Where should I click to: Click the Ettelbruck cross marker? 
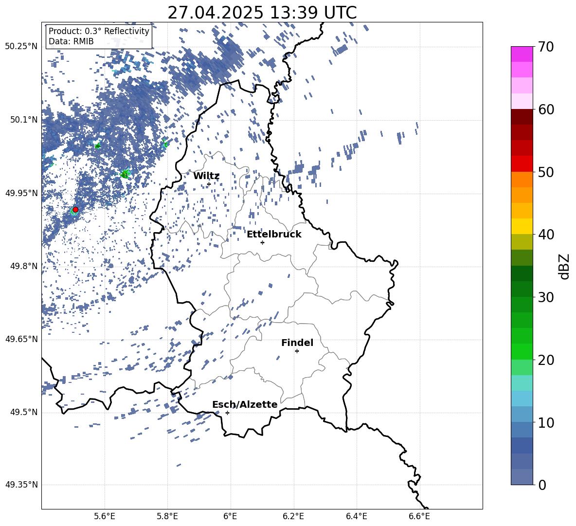[x=262, y=242]
